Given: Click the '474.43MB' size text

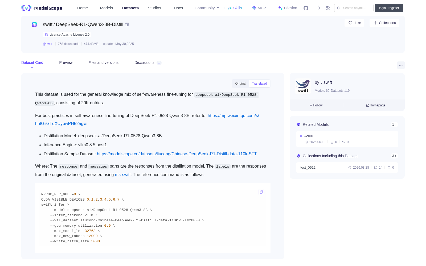Looking at the screenshot, I should 91,44.
